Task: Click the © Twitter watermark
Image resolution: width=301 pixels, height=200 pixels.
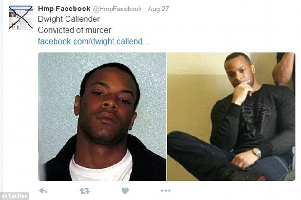Action: (15, 196)
